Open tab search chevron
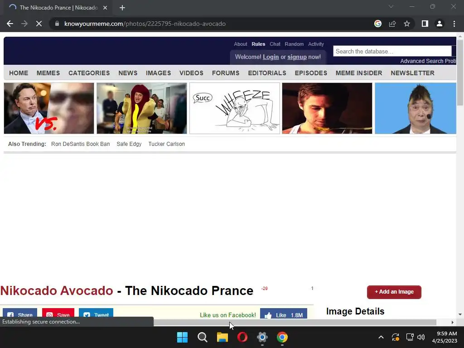 point(391,6)
